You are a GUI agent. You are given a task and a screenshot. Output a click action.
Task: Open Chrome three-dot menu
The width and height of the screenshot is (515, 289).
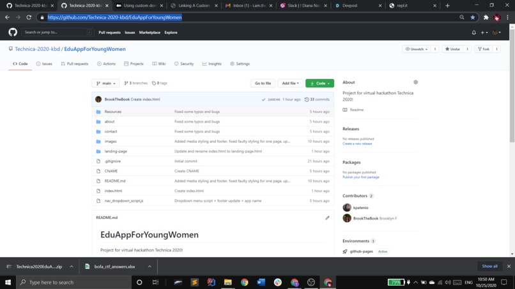[x=508, y=17]
